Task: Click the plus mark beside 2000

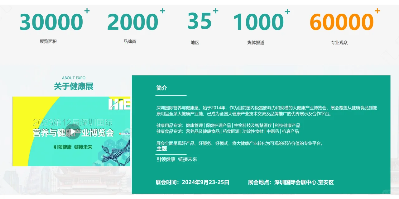Action: click(x=162, y=11)
